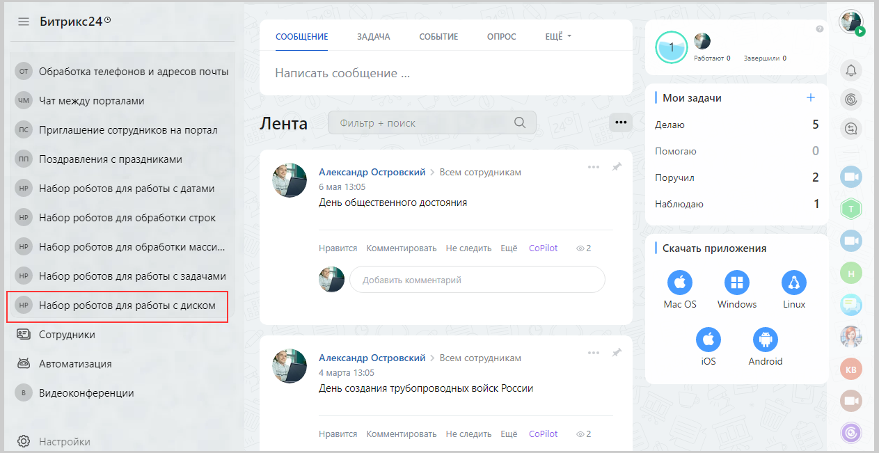879x453 pixels.
Task: Click the search magnifier in feed filter
Action: pyautogui.click(x=520, y=122)
